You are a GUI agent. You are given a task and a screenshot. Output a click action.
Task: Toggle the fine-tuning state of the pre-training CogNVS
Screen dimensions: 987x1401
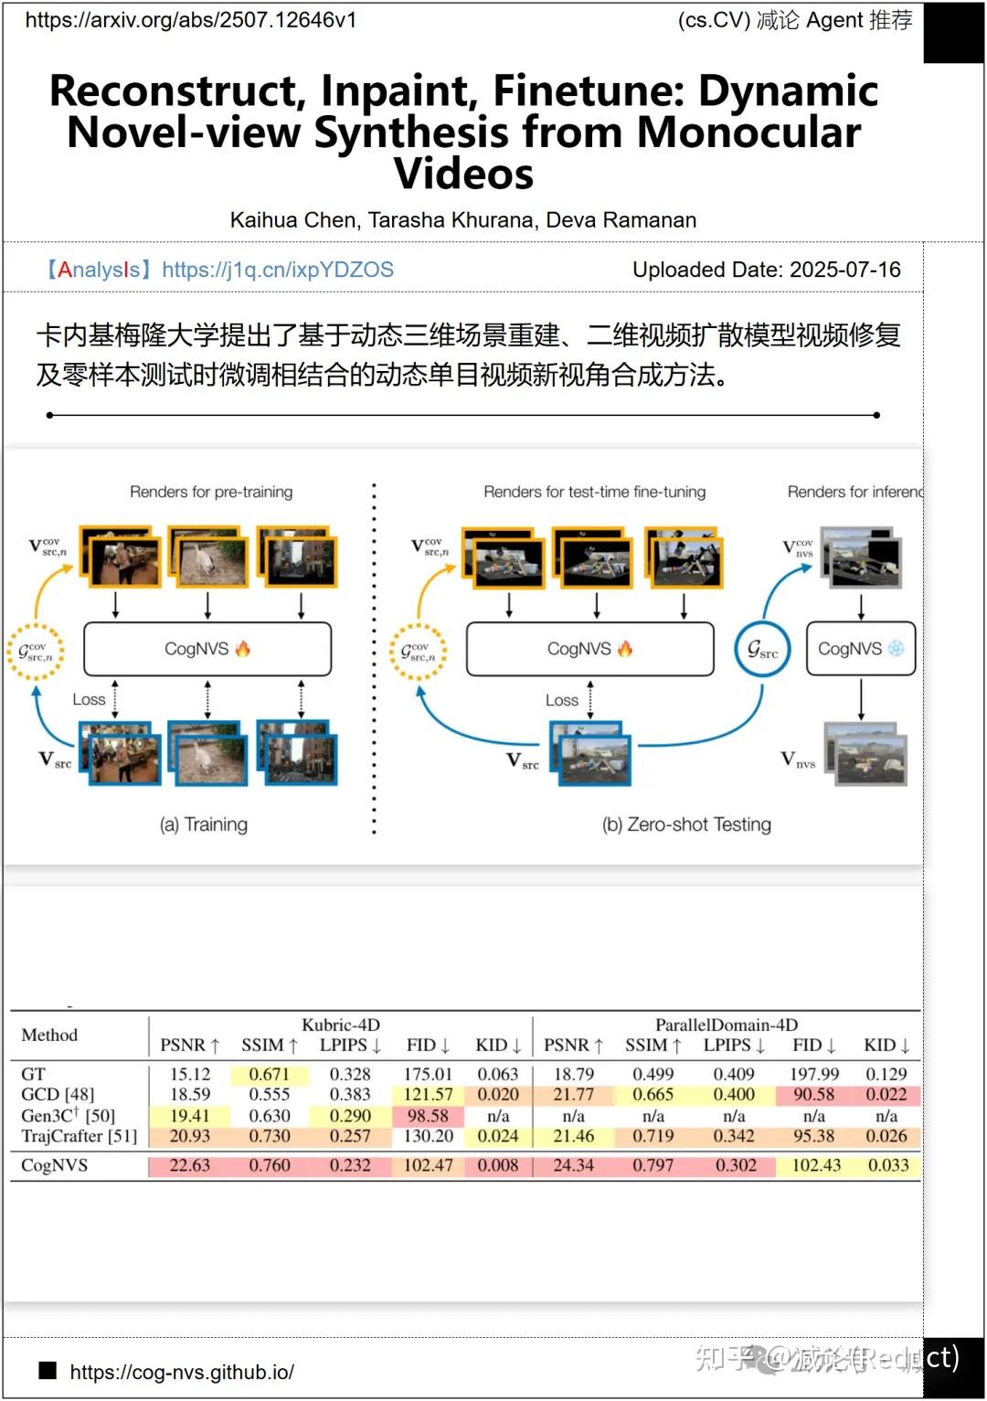click(x=243, y=650)
